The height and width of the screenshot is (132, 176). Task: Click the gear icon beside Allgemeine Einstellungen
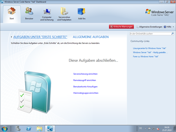coord(137,27)
